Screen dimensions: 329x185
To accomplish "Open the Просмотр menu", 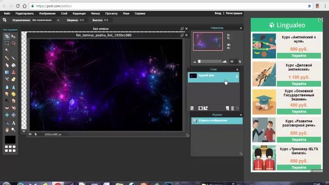I will tap(111, 13).
